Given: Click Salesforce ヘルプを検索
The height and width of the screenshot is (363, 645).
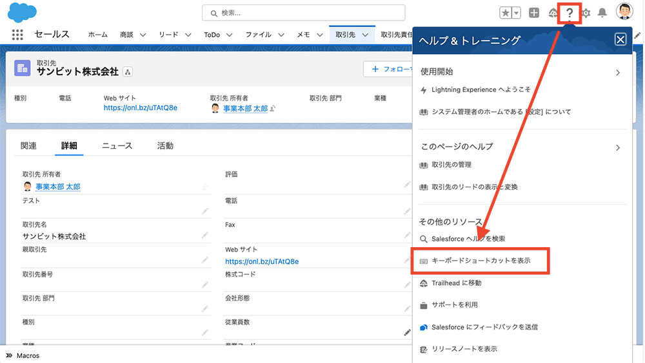Looking at the screenshot, I should coord(468,239).
